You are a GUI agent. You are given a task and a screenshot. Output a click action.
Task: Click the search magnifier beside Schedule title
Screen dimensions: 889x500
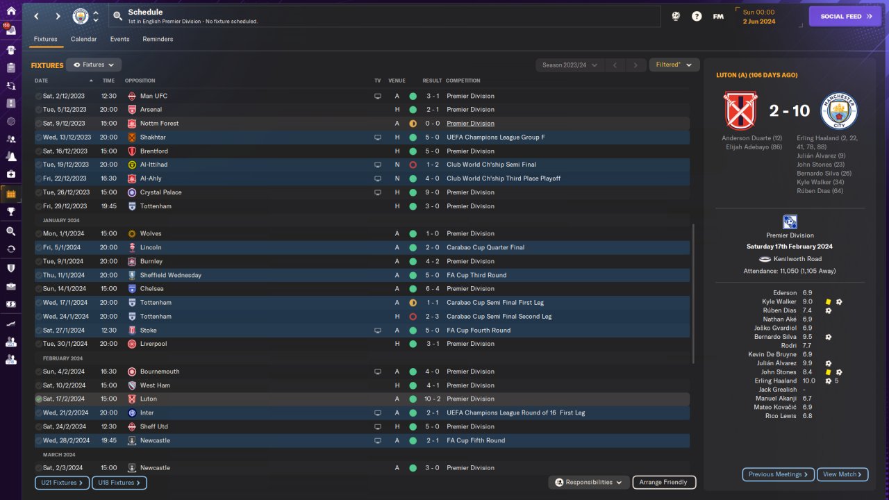[118, 16]
